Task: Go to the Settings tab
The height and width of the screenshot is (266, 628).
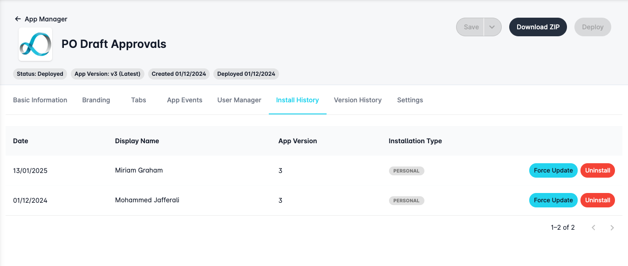Action: pos(410,100)
